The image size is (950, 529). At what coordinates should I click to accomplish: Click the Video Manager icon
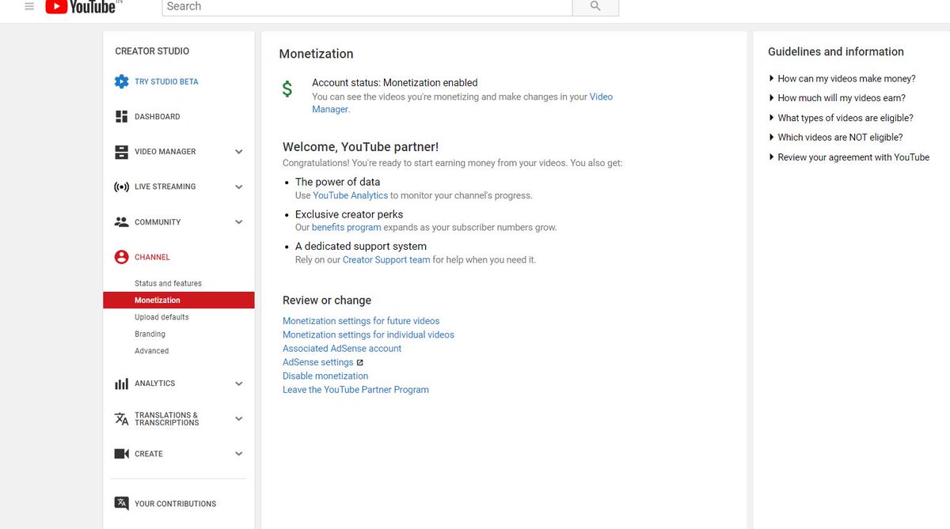[x=121, y=152]
